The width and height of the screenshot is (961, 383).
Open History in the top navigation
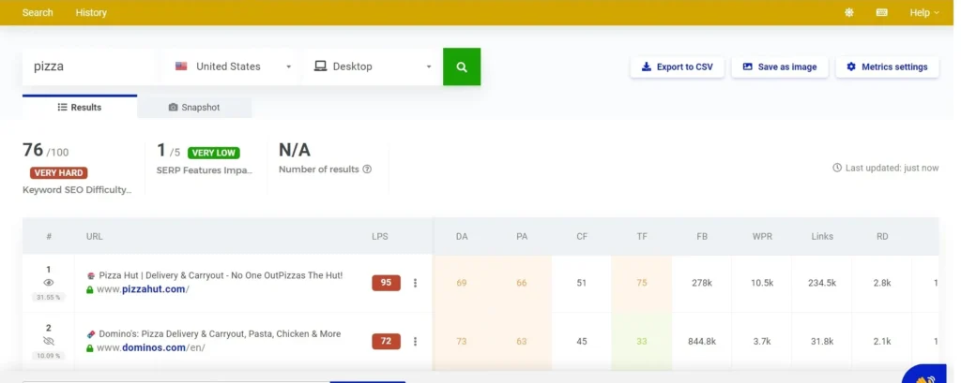(x=91, y=12)
